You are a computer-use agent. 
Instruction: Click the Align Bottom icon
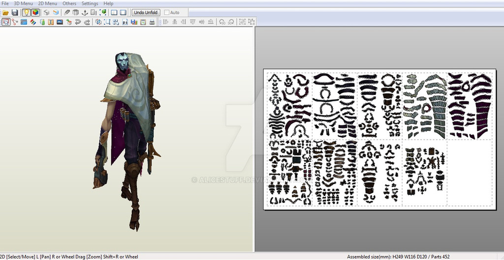211,22
